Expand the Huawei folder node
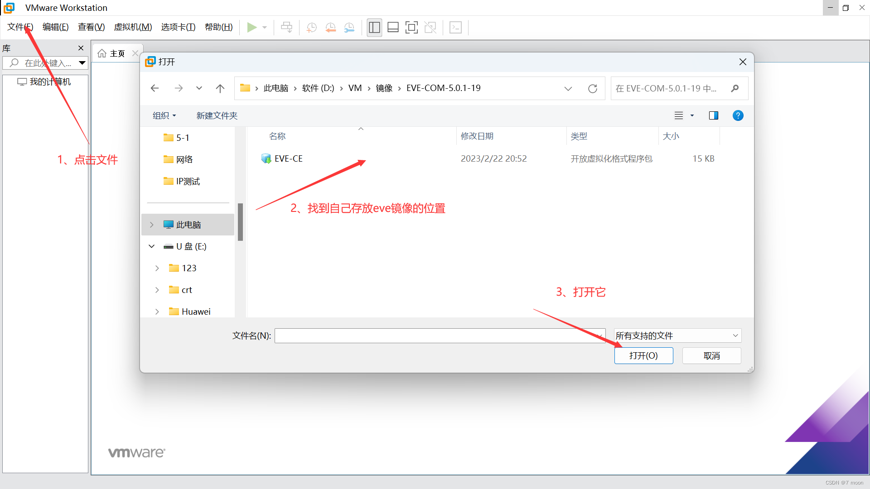870x489 pixels. click(157, 312)
